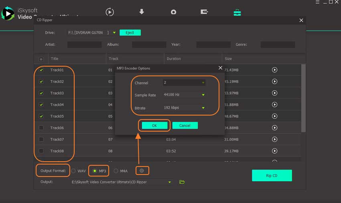Click the Rip CD button
Screen dimensions: 341x203
point(272,176)
